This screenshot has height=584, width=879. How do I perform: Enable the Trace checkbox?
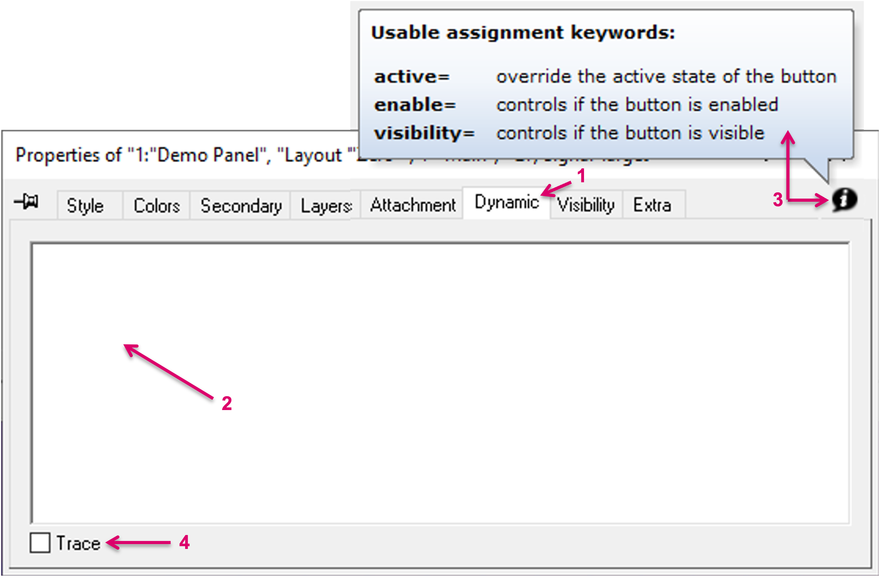(40, 543)
